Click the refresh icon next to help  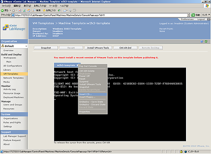tap(206, 41)
